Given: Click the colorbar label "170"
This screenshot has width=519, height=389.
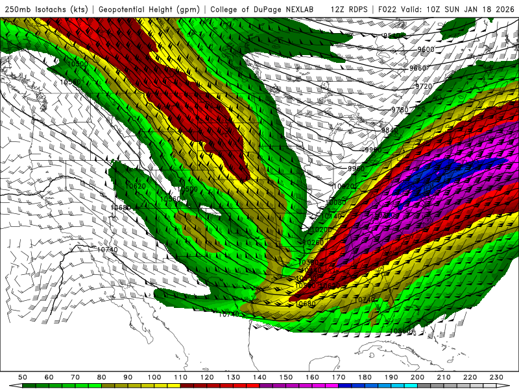Looking at the screenshot, I should [x=338, y=377].
